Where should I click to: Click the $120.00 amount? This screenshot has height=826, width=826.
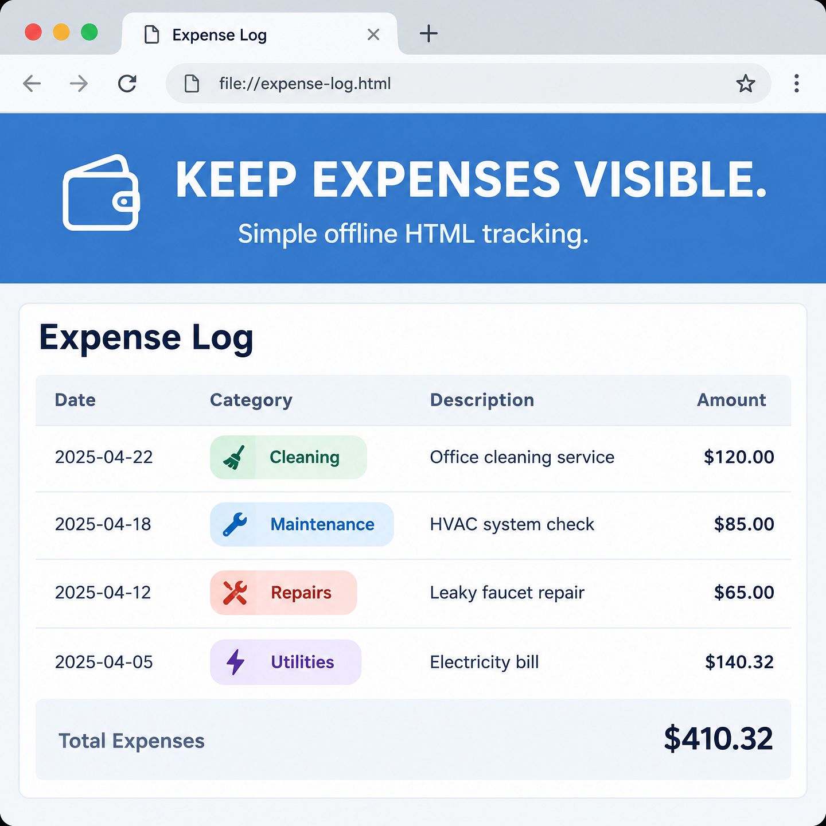pyautogui.click(x=739, y=457)
